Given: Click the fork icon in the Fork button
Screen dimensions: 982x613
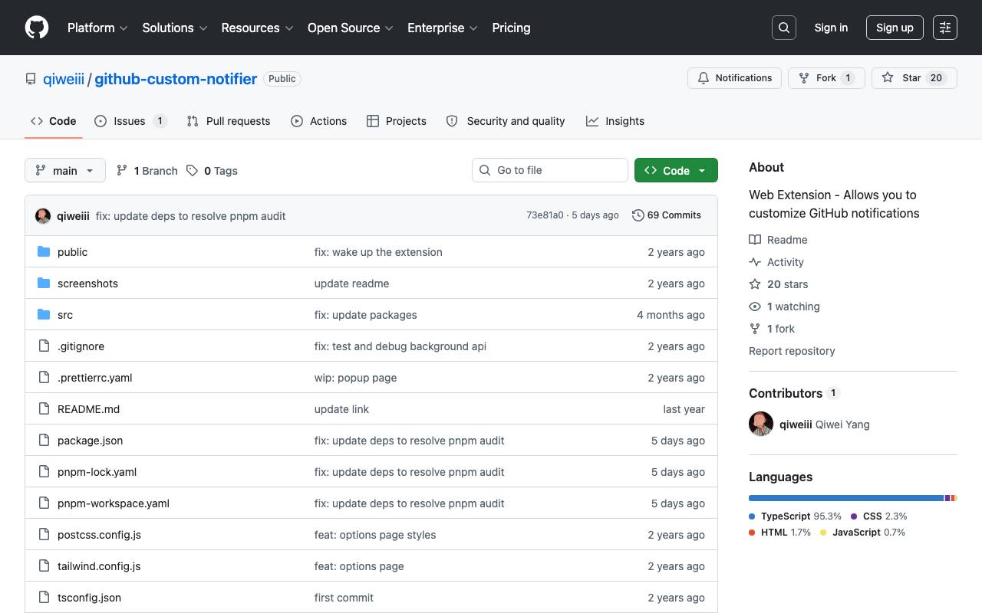Looking at the screenshot, I should coord(804,78).
